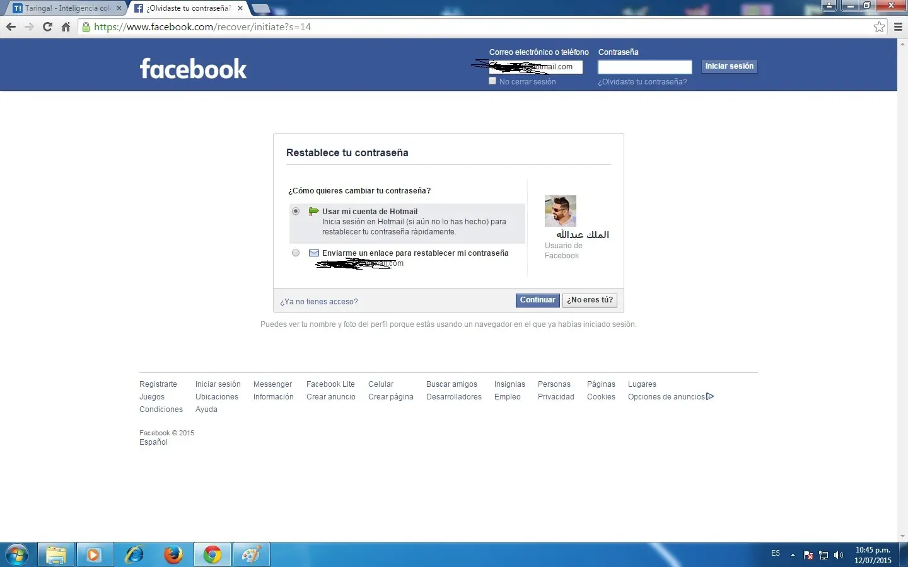Select 'Enviarme un enlace' radio option
The width and height of the screenshot is (908, 567).
pos(296,253)
